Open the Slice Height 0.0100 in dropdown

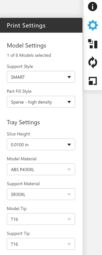point(41,144)
